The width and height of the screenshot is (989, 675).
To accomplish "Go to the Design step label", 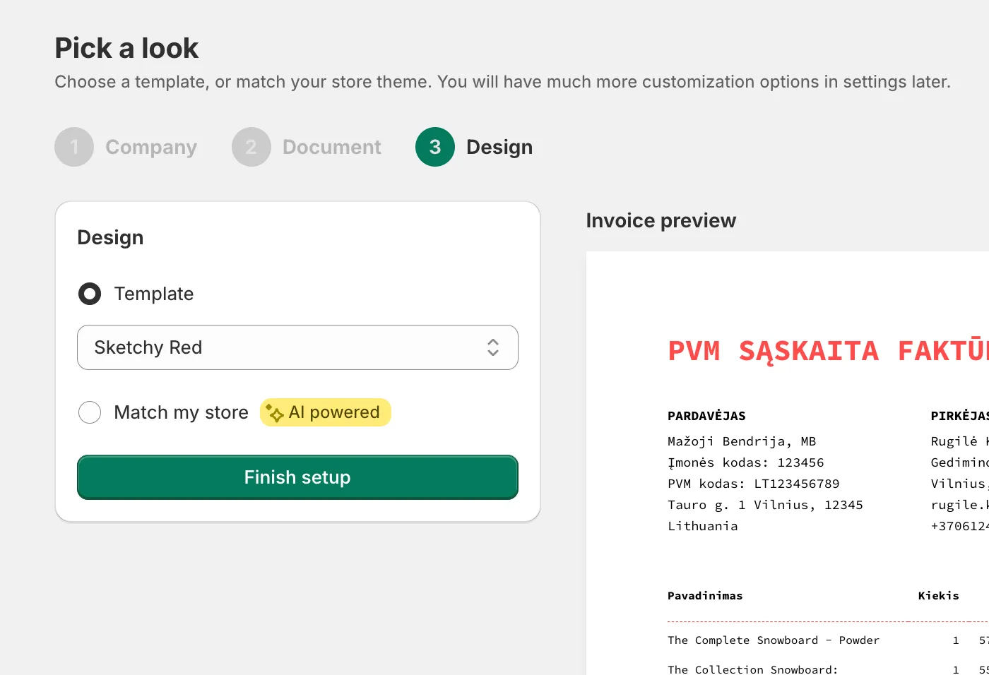I will coord(499,147).
